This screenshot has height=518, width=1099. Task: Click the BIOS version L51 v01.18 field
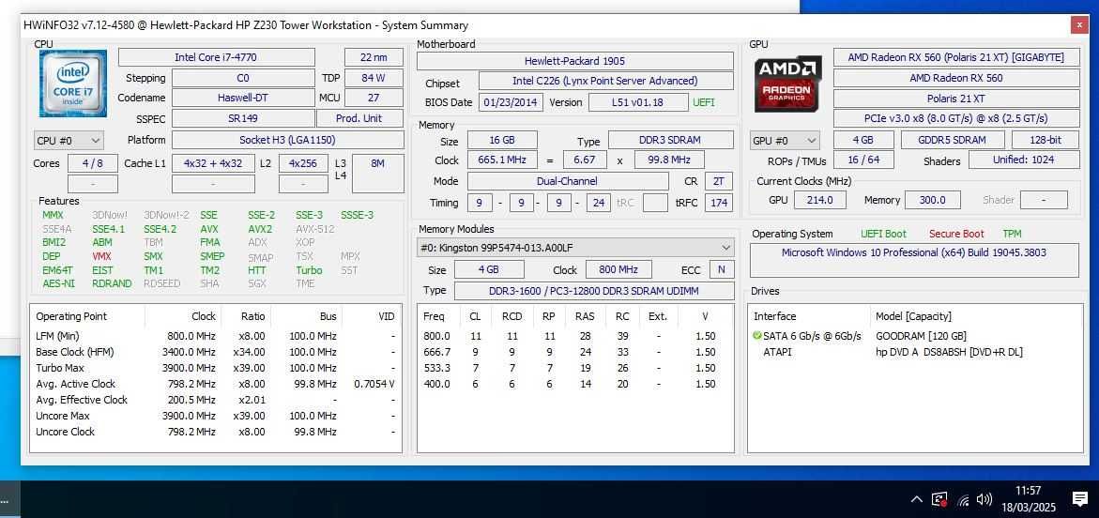click(x=638, y=102)
